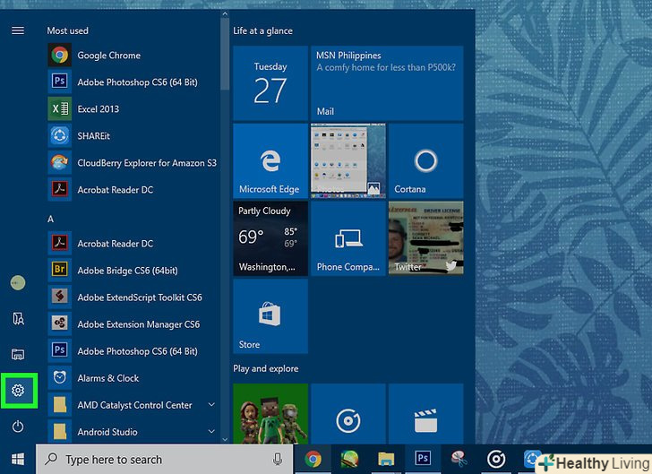This screenshot has width=652, height=474.
Task: Open Adobe Bridge CS6 (64bit)
Action: point(129,271)
